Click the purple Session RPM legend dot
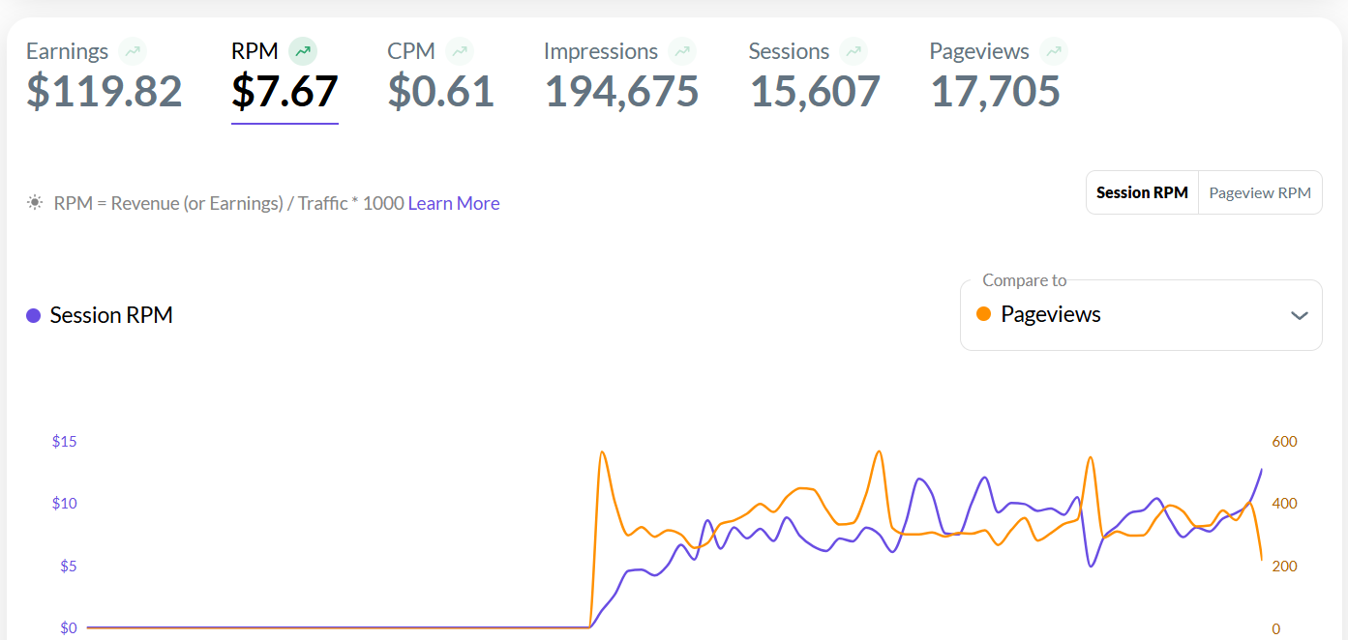This screenshot has width=1348, height=640. [34, 315]
